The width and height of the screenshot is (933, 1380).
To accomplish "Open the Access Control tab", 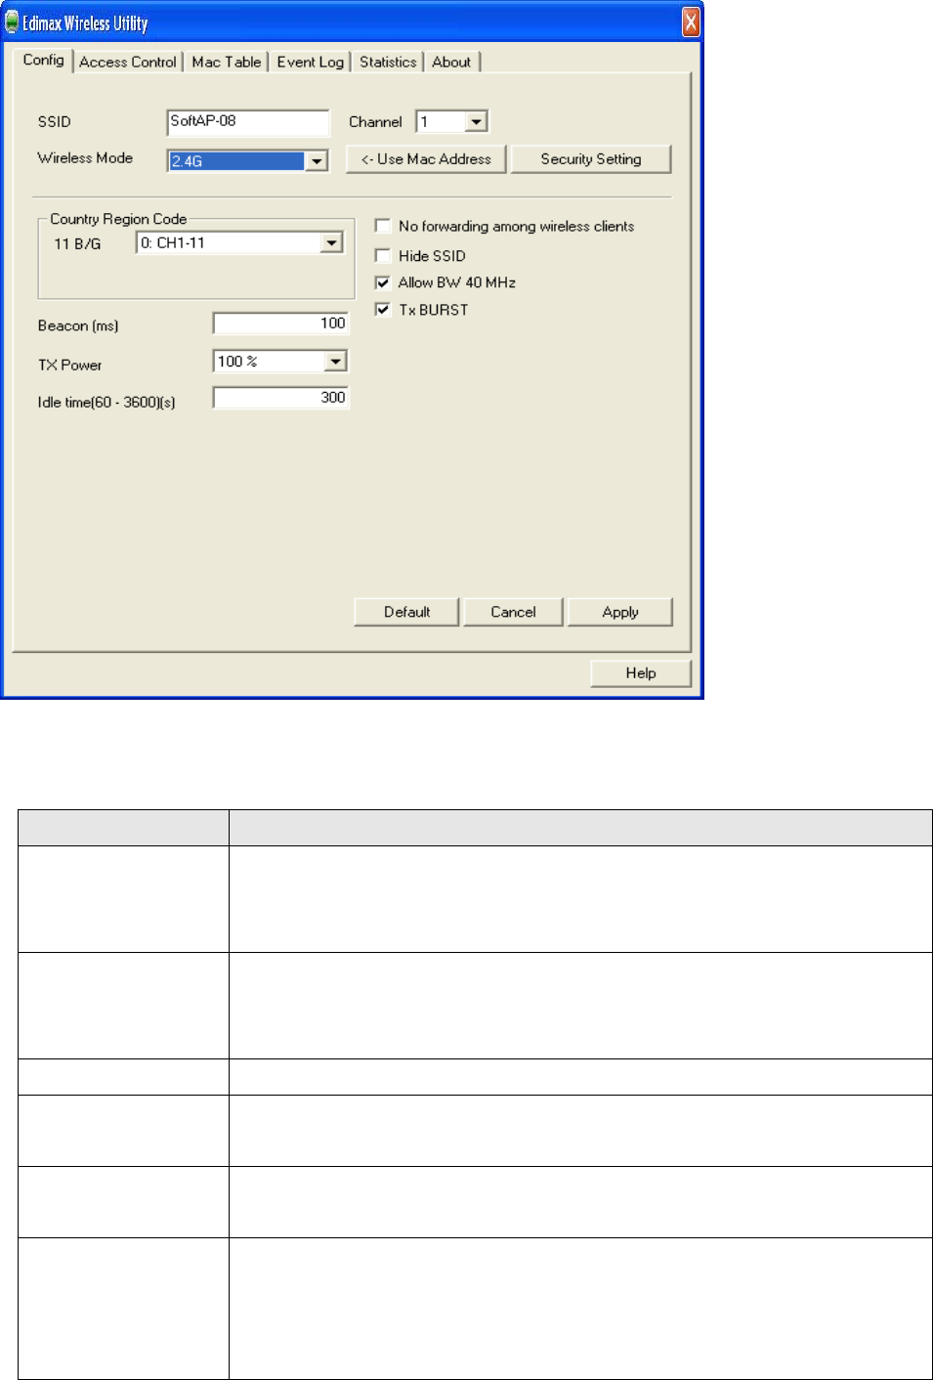I will click(128, 62).
